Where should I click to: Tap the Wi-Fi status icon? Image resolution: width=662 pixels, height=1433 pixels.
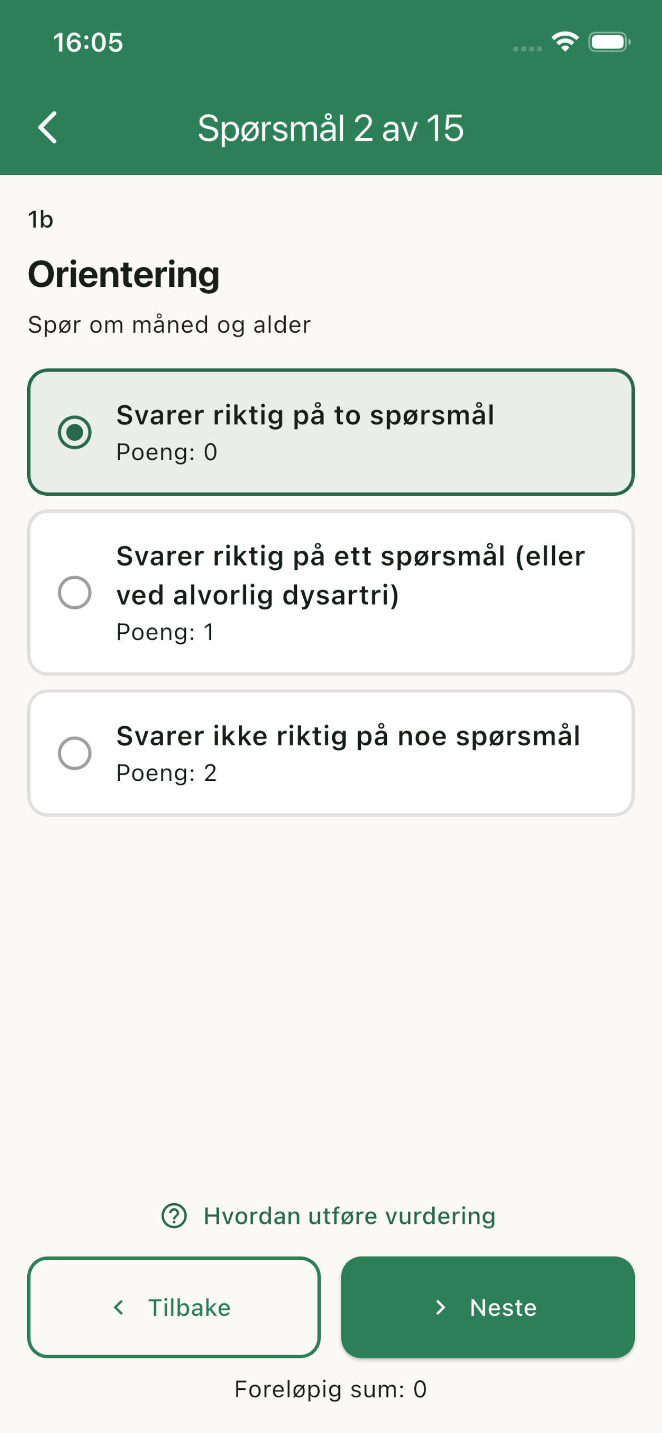point(564,42)
